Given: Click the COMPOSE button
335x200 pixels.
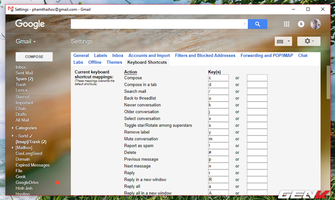Looking at the screenshot, I should tap(34, 57).
